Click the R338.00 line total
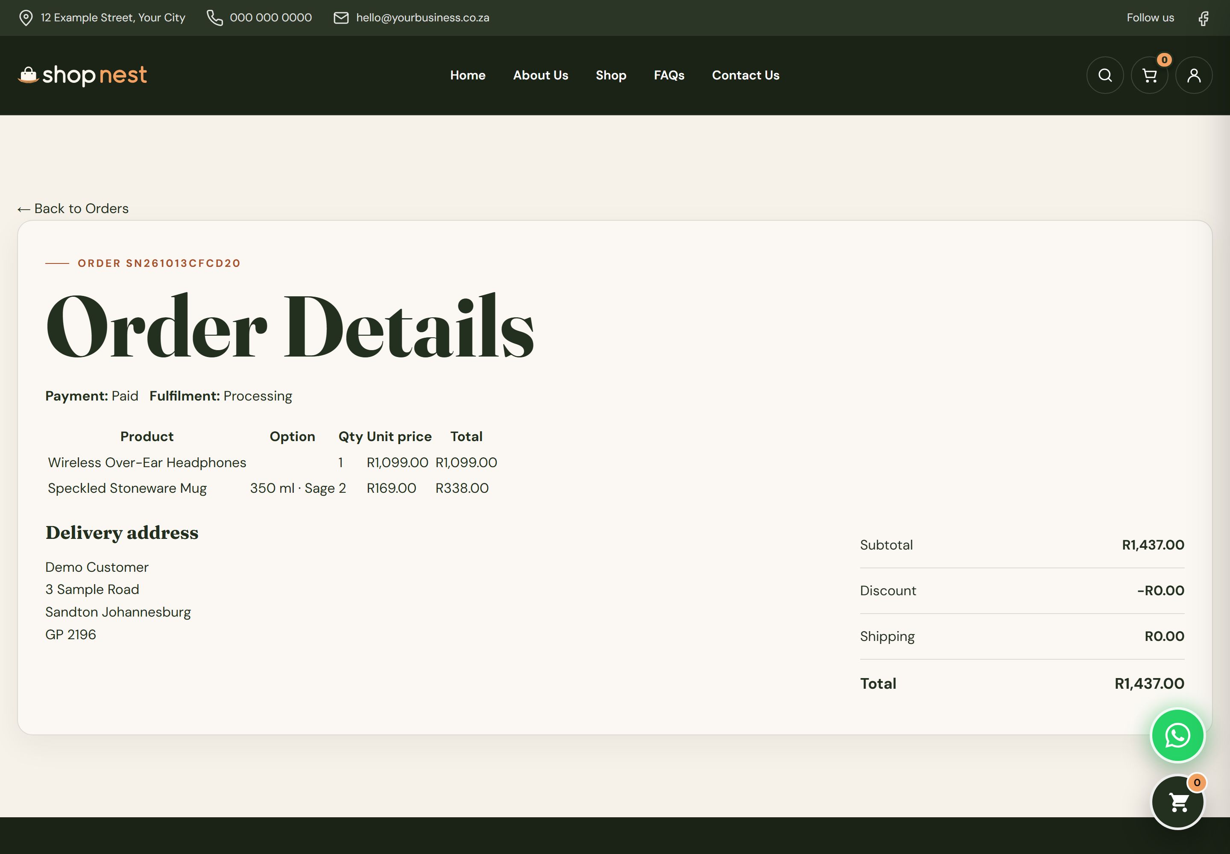 462,488
